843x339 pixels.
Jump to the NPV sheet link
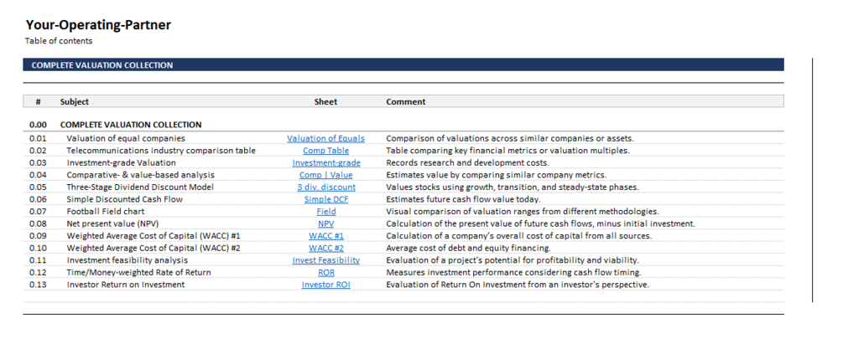point(325,223)
